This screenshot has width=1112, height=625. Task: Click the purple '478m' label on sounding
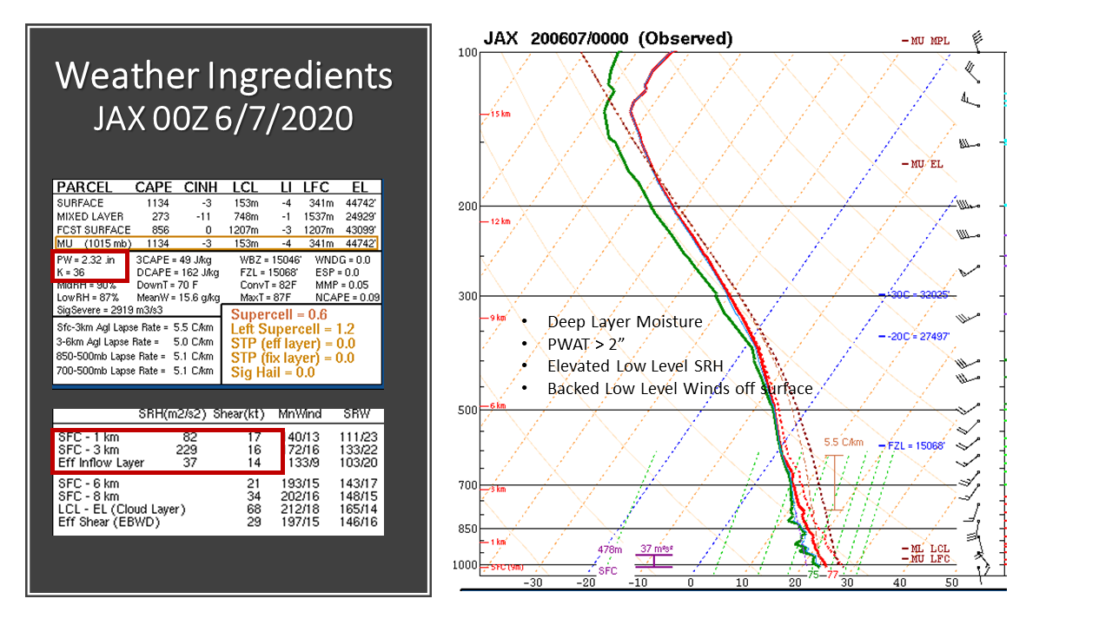click(x=610, y=549)
